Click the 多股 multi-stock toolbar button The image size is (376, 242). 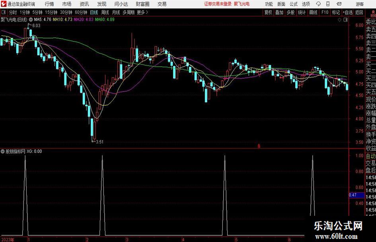[290, 12]
